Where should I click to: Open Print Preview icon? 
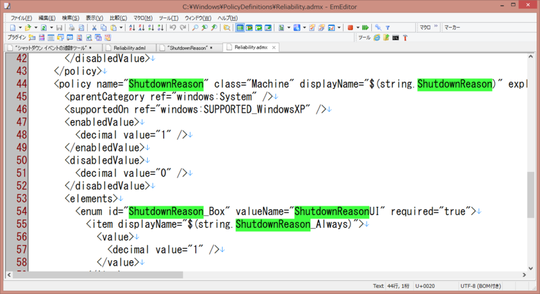(x=81, y=28)
